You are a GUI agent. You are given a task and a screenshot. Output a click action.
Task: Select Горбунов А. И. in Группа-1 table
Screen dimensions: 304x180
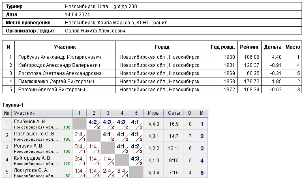(30, 122)
